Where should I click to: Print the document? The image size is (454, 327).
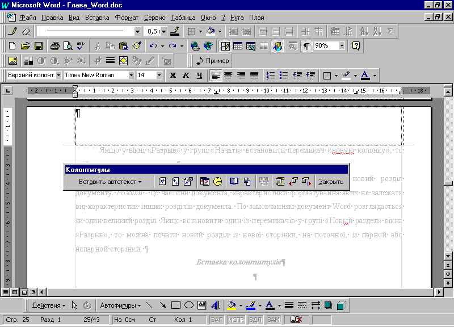54,46
